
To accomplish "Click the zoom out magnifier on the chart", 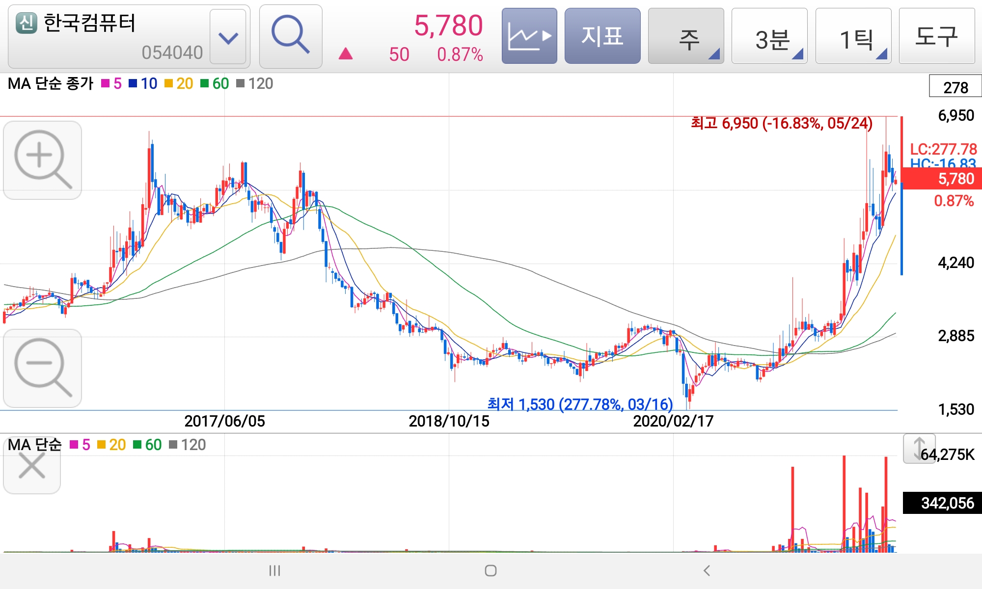I will tap(43, 368).
